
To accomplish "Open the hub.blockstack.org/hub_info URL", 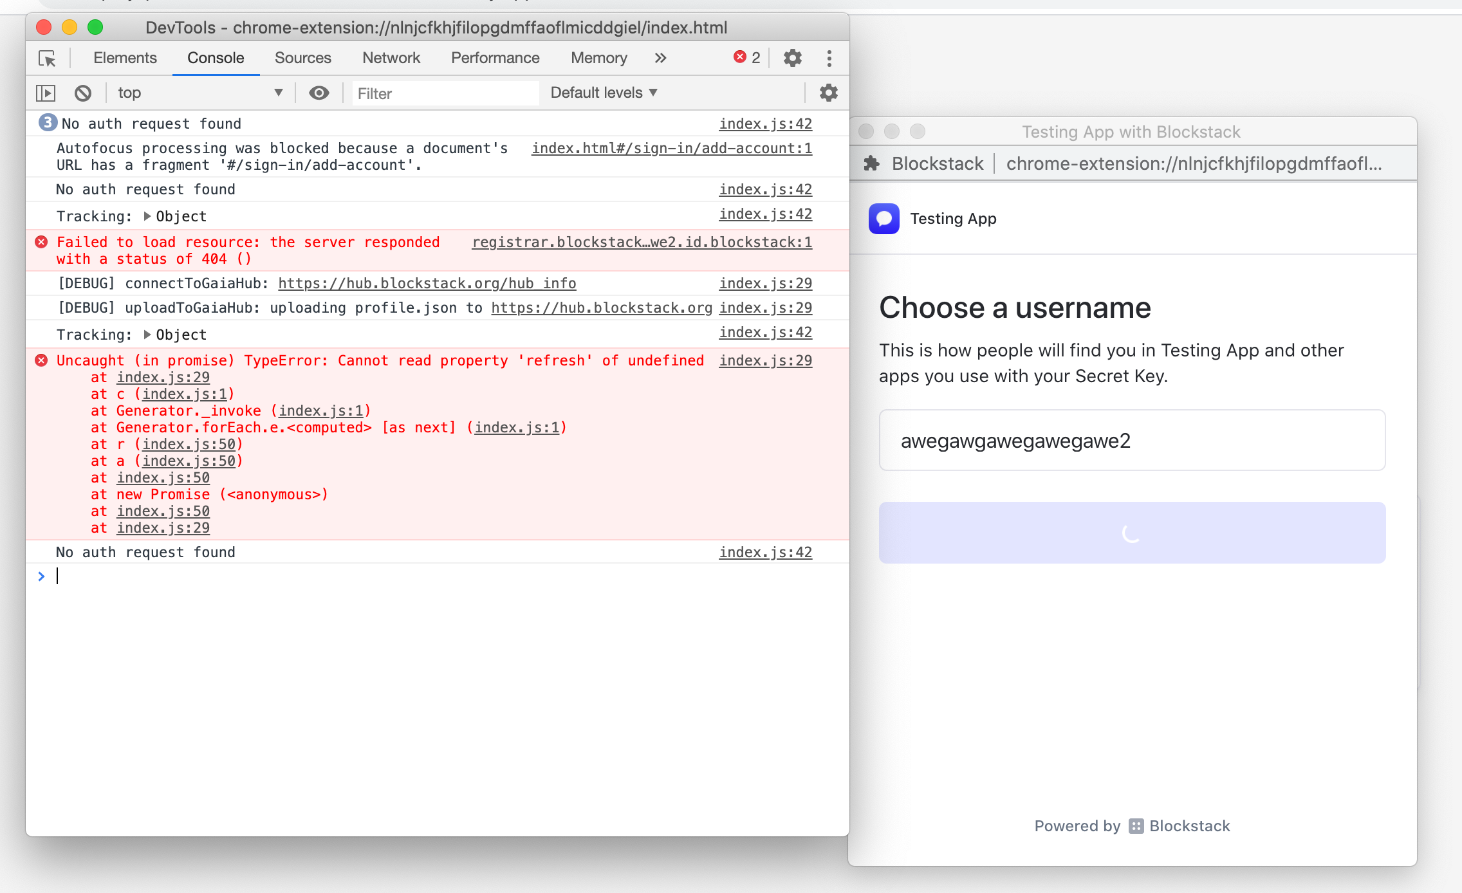I will coord(427,283).
